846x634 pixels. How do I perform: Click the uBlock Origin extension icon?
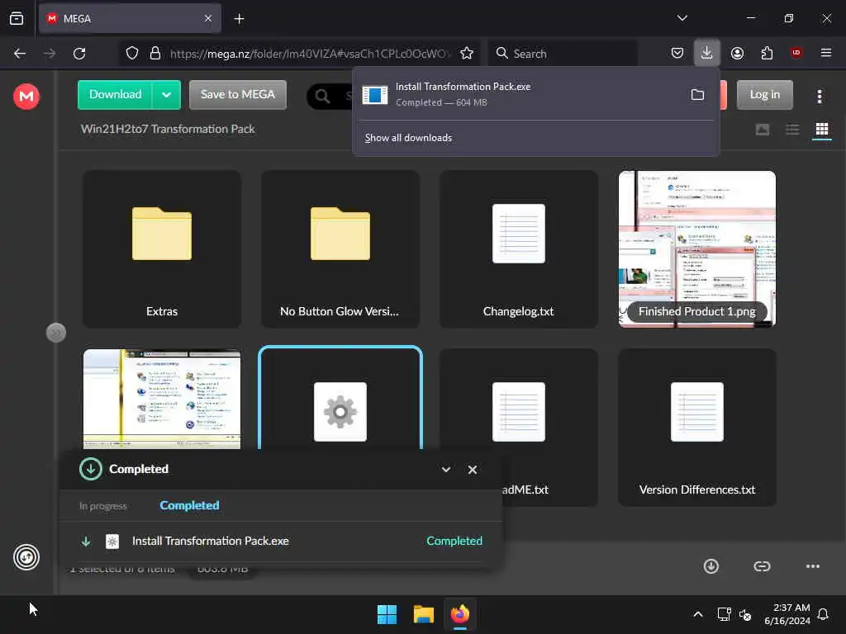796,53
